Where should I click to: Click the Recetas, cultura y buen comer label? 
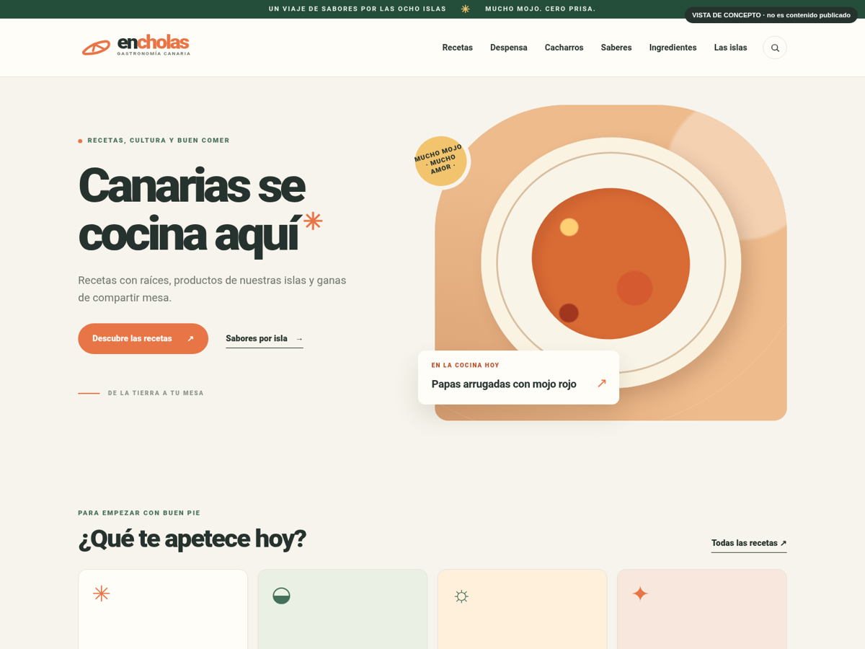159,141
